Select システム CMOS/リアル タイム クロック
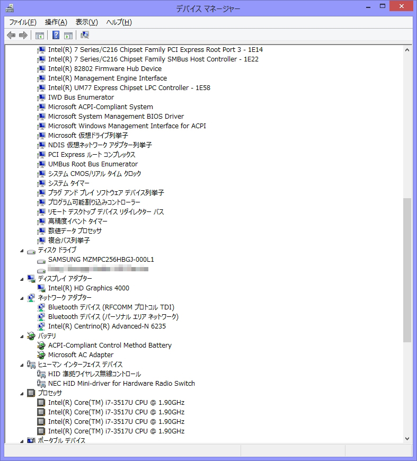Image resolution: width=417 pixels, height=461 pixels. coord(94,174)
